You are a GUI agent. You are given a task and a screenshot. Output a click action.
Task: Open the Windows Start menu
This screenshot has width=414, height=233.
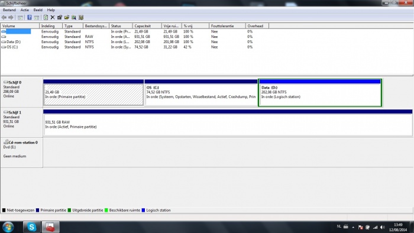point(8,227)
